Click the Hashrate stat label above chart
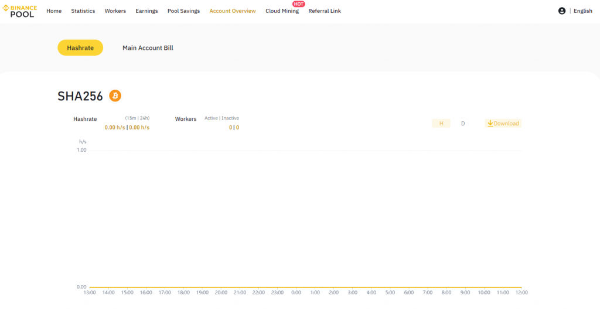The width and height of the screenshot is (600, 309). [x=85, y=119]
